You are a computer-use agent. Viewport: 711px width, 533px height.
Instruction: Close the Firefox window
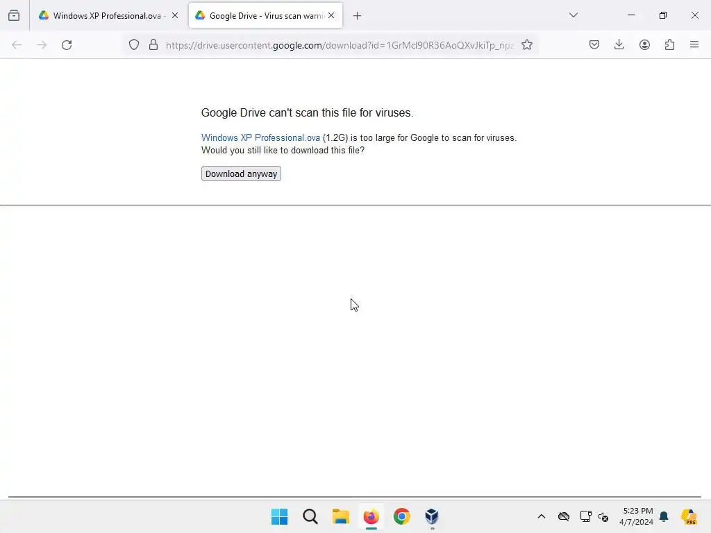pyautogui.click(x=694, y=15)
